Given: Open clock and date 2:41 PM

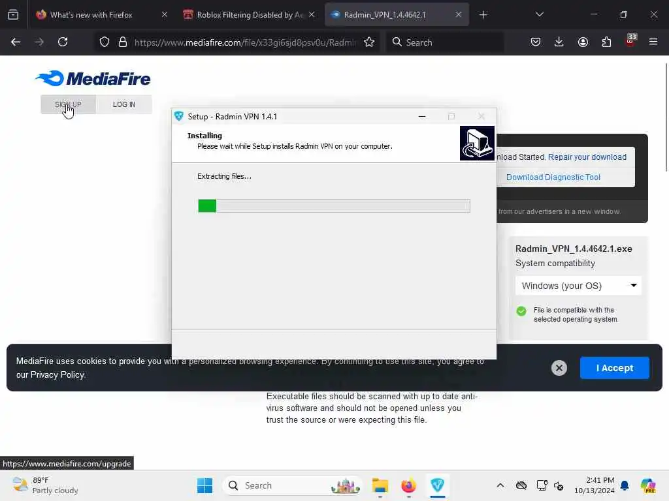Looking at the screenshot, I should click(x=595, y=485).
